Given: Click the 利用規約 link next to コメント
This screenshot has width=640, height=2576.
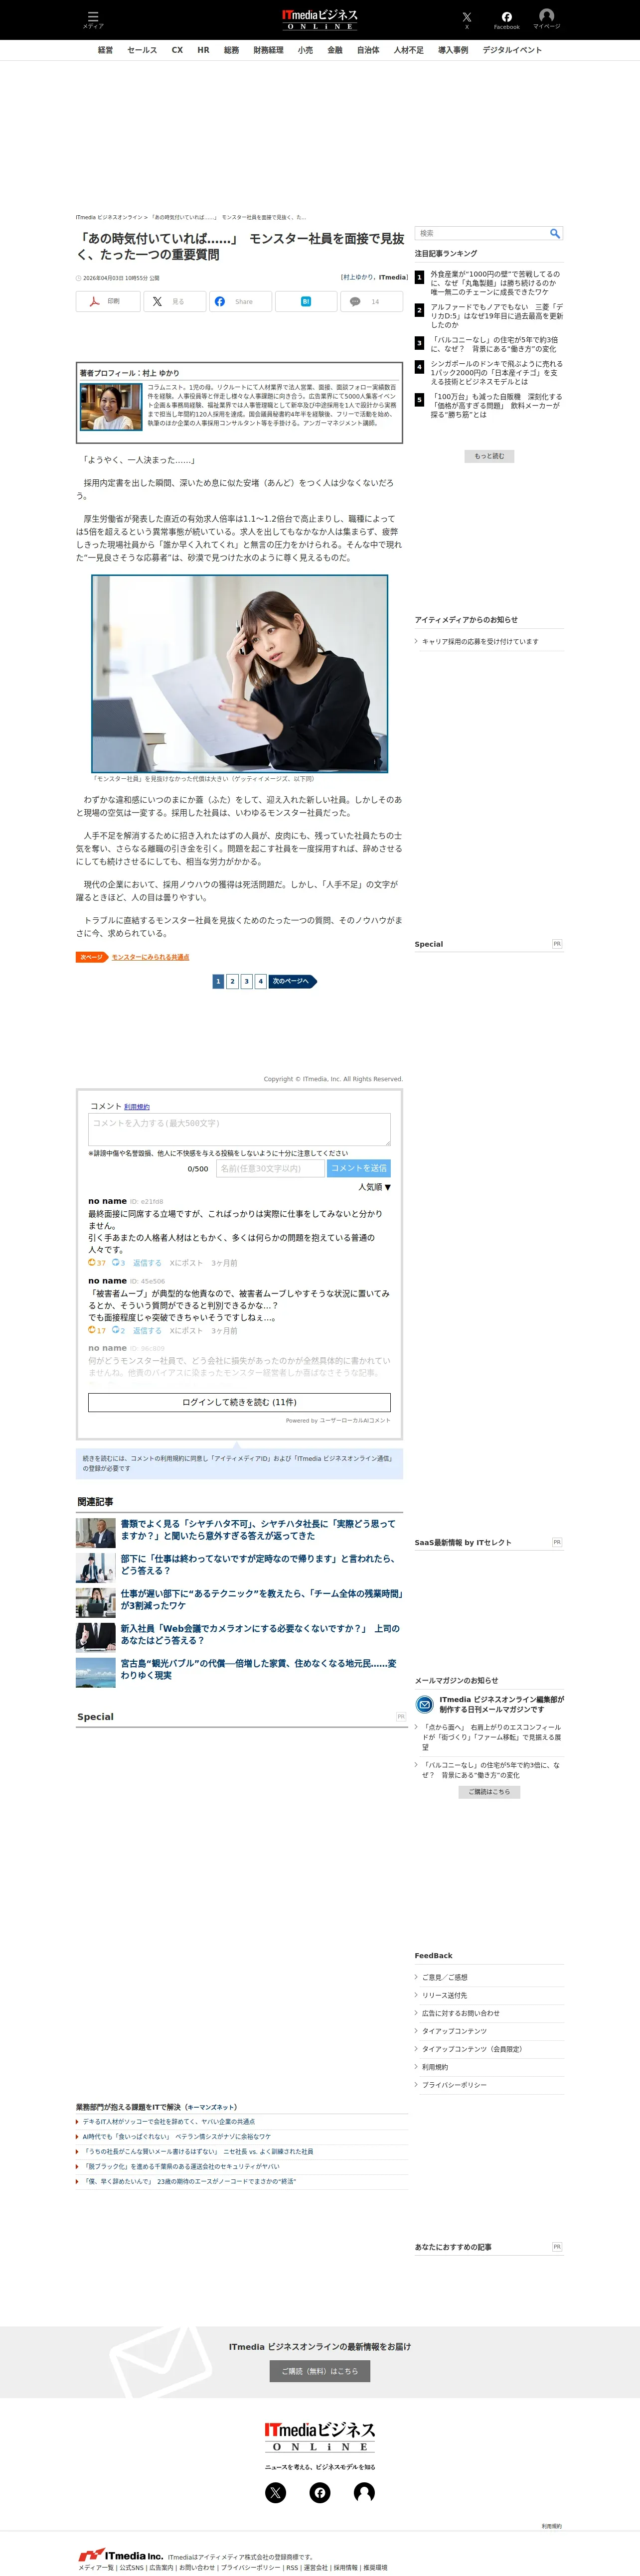Looking at the screenshot, I should (137, 1107).
